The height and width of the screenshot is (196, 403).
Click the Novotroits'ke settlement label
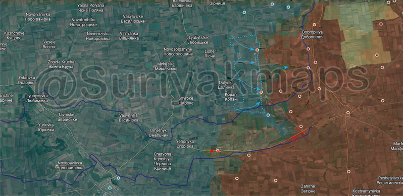tap(84, 22)
